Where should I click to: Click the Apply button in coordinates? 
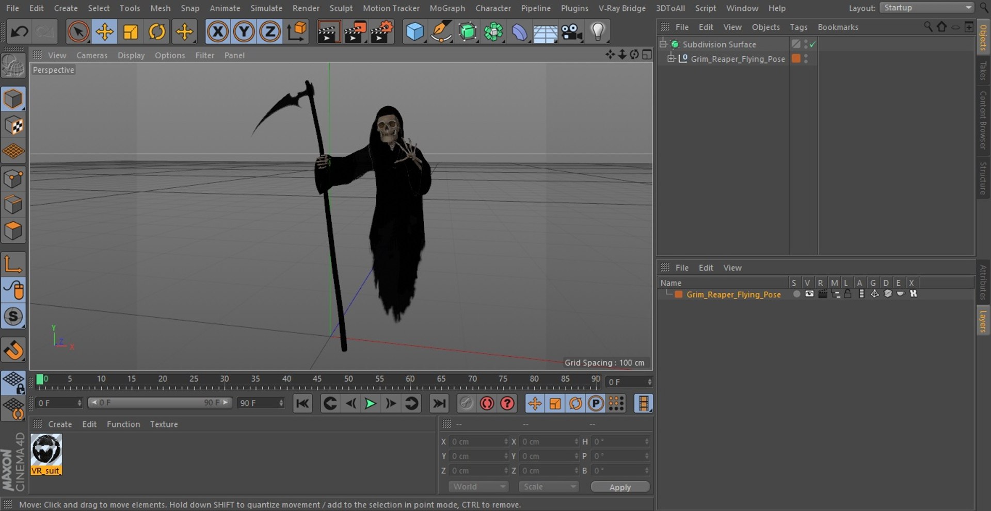(x=620, y=487)
